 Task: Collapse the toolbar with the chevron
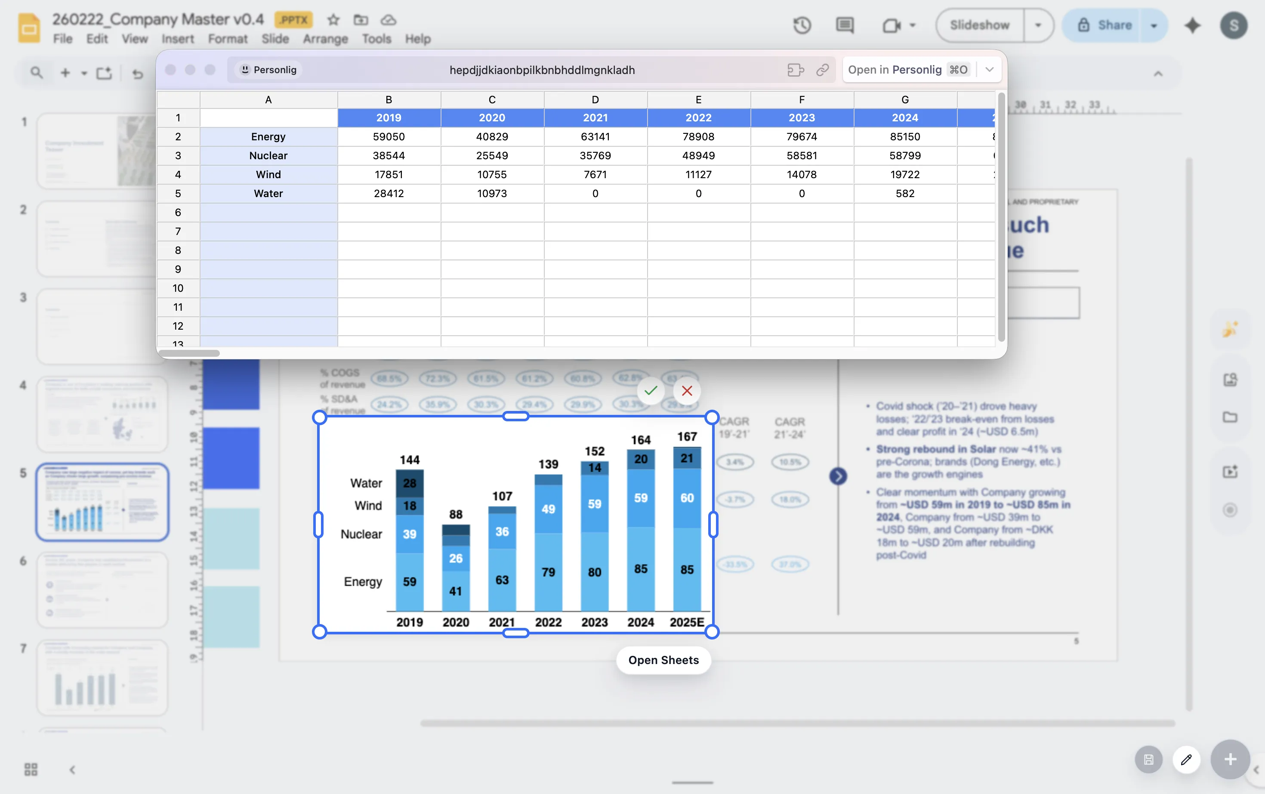coord(1158,74)
